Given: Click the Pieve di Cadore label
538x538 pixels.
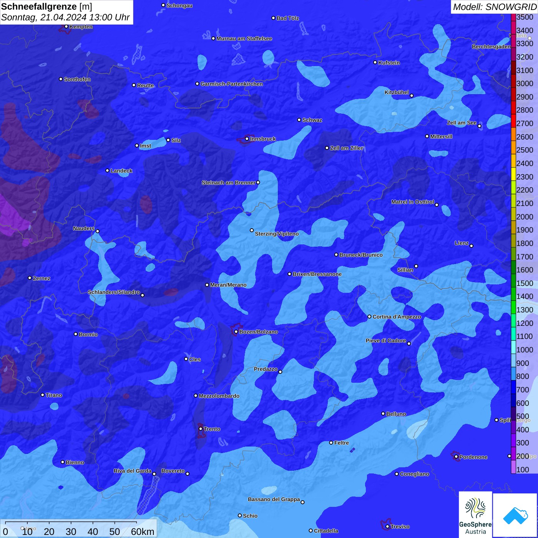Looking at the screenshot, I should pos(386,340).
